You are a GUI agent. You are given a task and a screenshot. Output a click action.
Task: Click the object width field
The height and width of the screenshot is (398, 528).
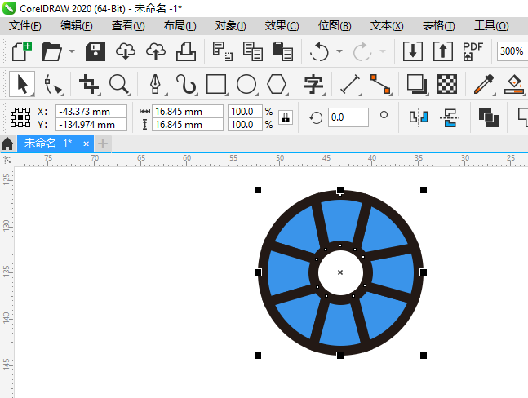pyautogui.click(x=188, y=111)
